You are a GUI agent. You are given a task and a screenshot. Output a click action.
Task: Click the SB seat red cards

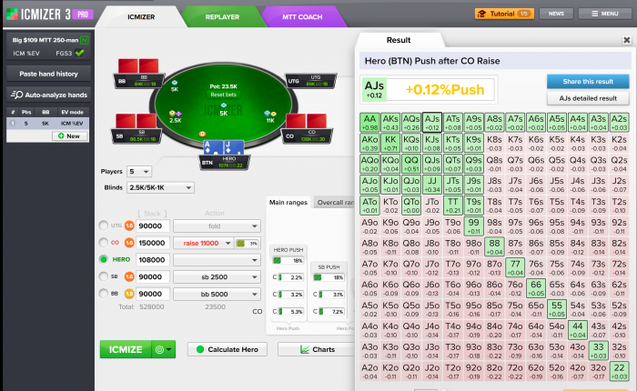click(x=136, y=121)
